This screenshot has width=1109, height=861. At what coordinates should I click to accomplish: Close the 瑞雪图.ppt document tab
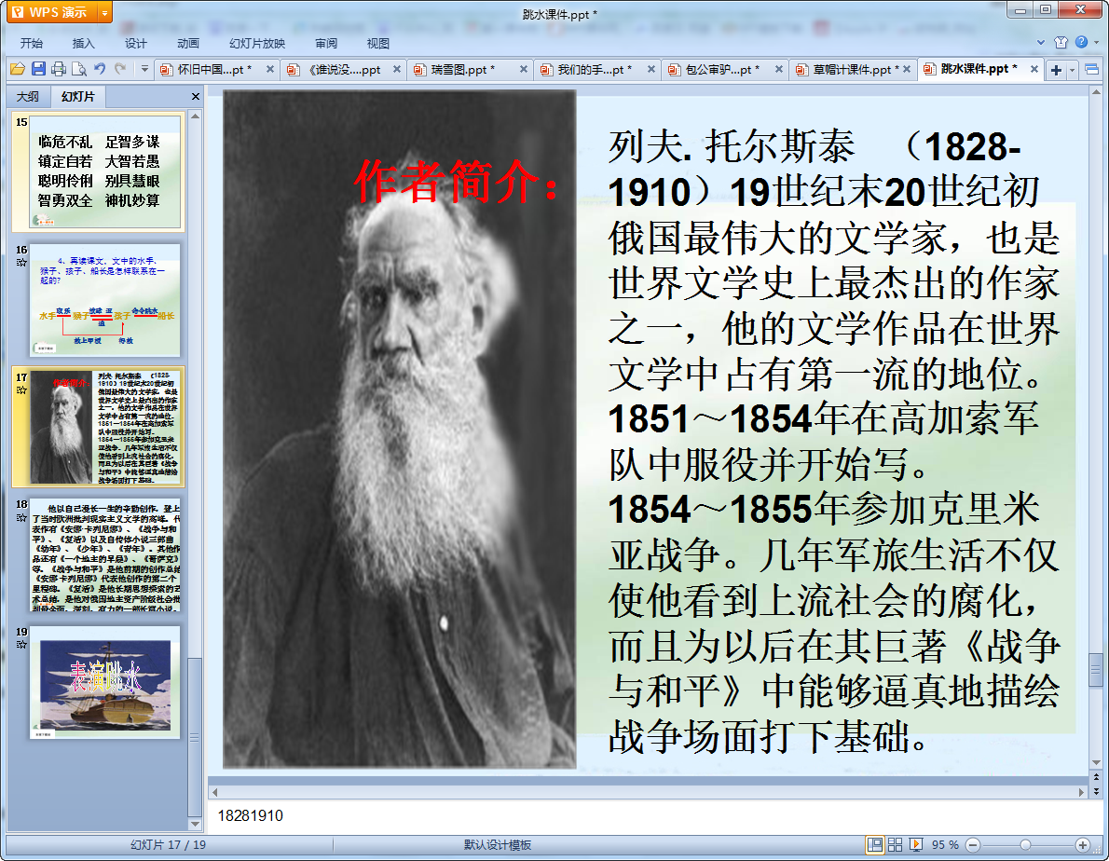[x=524, y=69]
